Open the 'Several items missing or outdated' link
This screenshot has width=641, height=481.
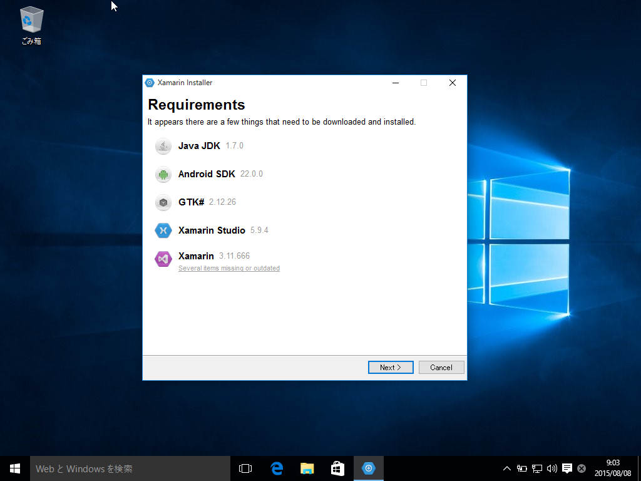coord(229,268)
